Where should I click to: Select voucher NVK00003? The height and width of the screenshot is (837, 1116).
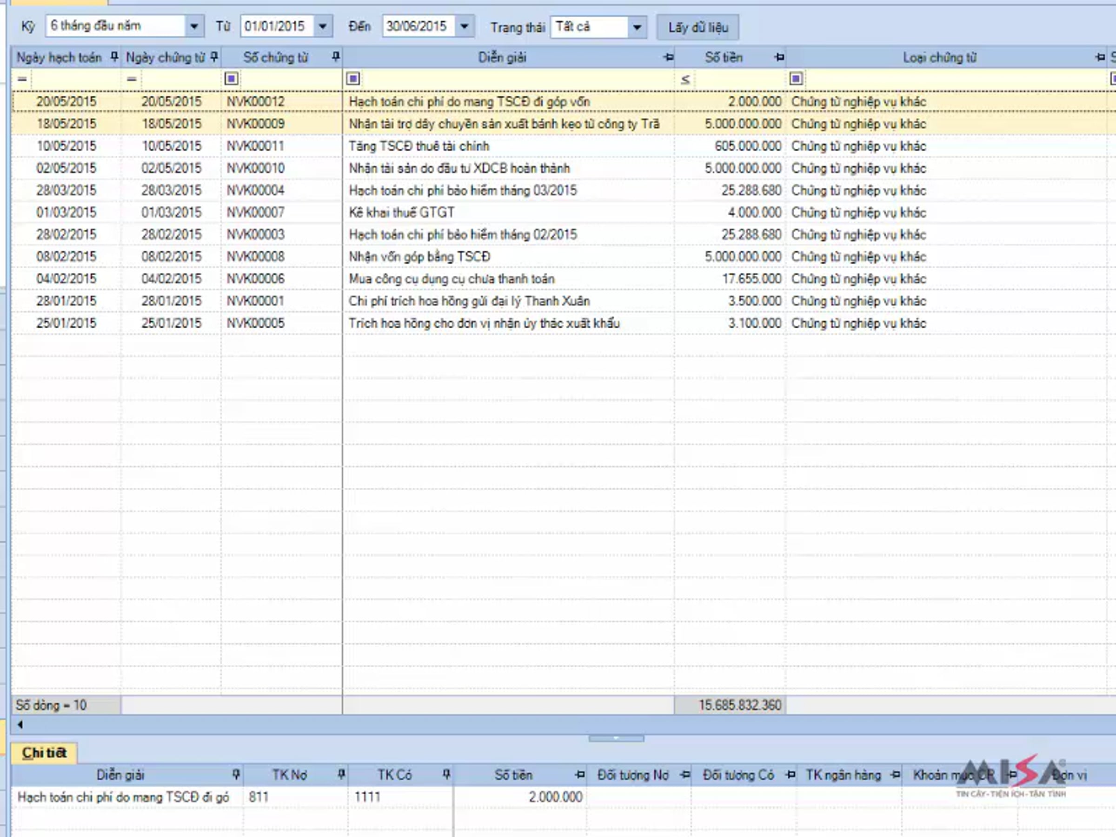[x=256, y=235]
